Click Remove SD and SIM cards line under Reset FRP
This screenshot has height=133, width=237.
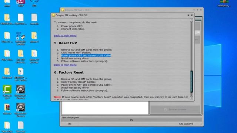click(87, 50)
